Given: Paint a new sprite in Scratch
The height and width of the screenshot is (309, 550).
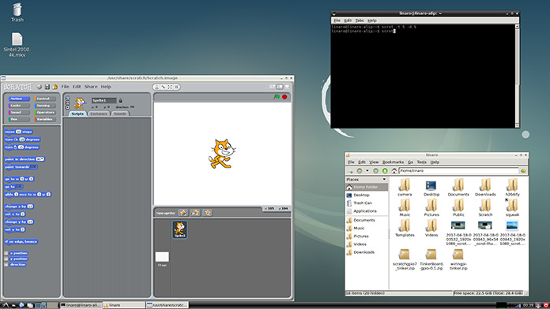Looking at the screenshot, I should click(x=183, y=213).
